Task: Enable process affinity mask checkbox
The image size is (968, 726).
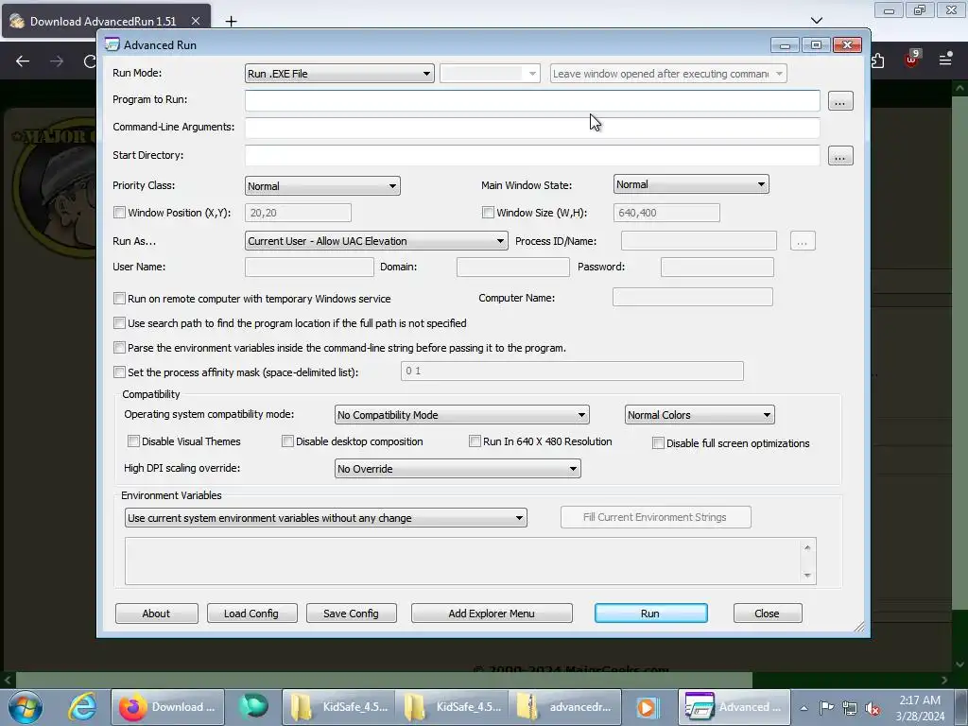Action: click(x=120, y=372)
